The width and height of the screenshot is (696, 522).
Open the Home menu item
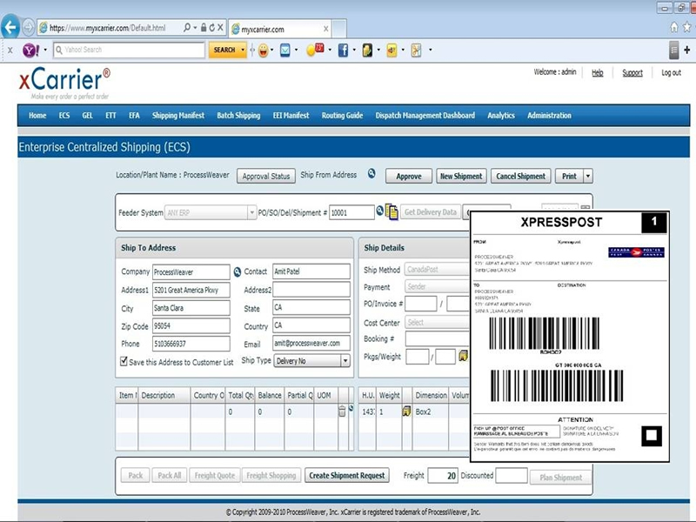tap(37, 116)
